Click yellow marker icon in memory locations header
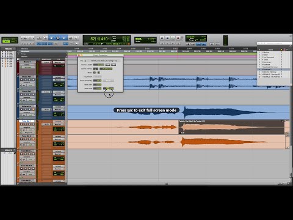Viewport: 293px width, 220px height. coord(281,50)
